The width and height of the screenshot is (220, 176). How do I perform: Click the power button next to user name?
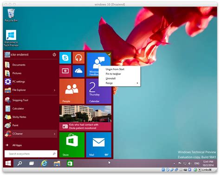(54, 54)
